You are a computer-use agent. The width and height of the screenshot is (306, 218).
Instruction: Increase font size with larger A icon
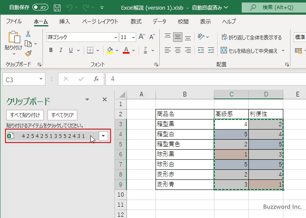142,36
